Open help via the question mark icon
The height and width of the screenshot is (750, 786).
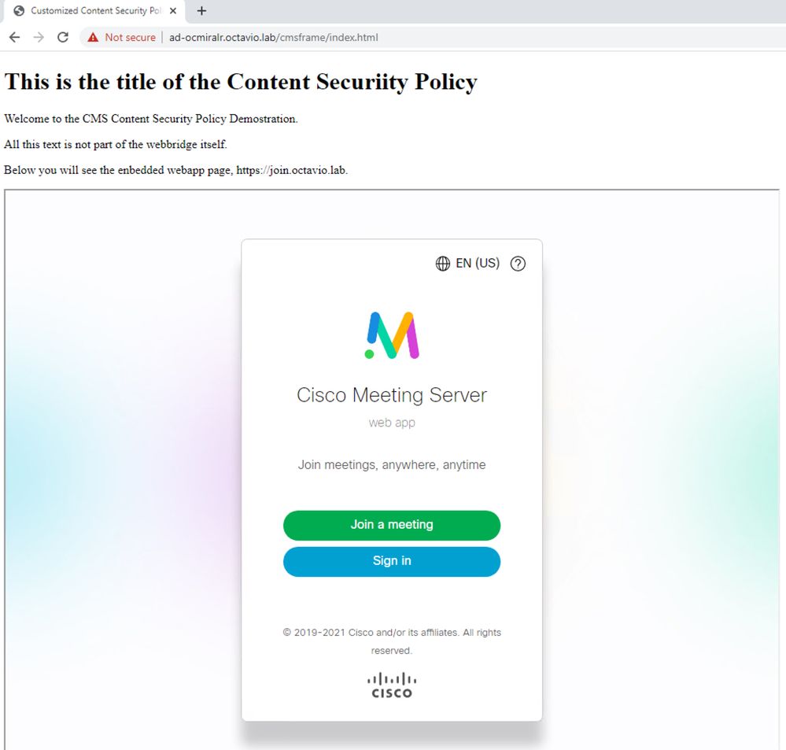(518, 263)
